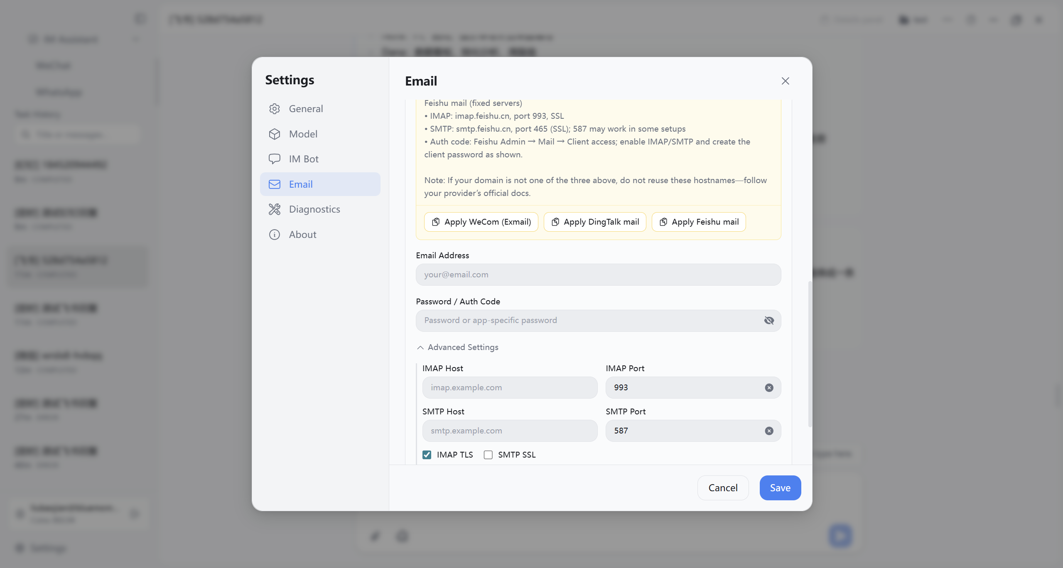This screenshot has width=1063, height=568.
Task: Collapse the Advanced Settings section
Action: click(457, 348)
